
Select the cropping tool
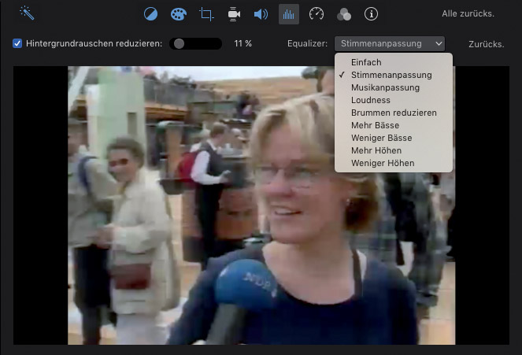click(x=206, y=14)
